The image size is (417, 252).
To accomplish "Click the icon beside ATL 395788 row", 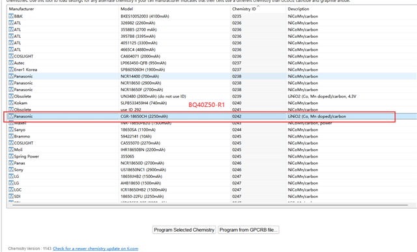I will 11,36.
